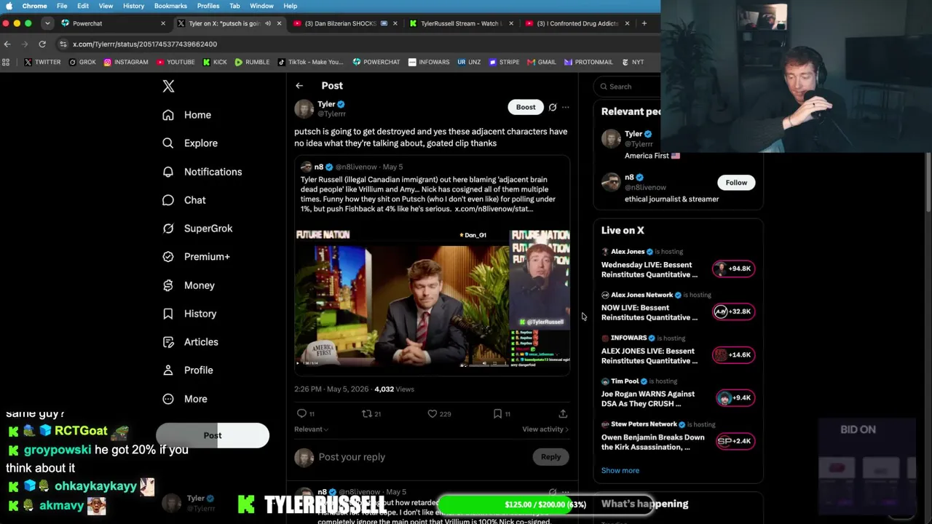This screenshot has height=524, width=932.
Task: Join Alex Jones Wednesday LIVE via +94.8K
Action: point(734,269)
